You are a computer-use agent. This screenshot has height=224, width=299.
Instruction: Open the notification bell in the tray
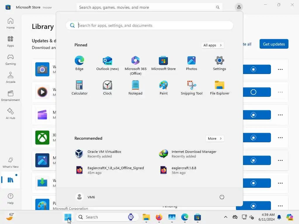point(279,217)
